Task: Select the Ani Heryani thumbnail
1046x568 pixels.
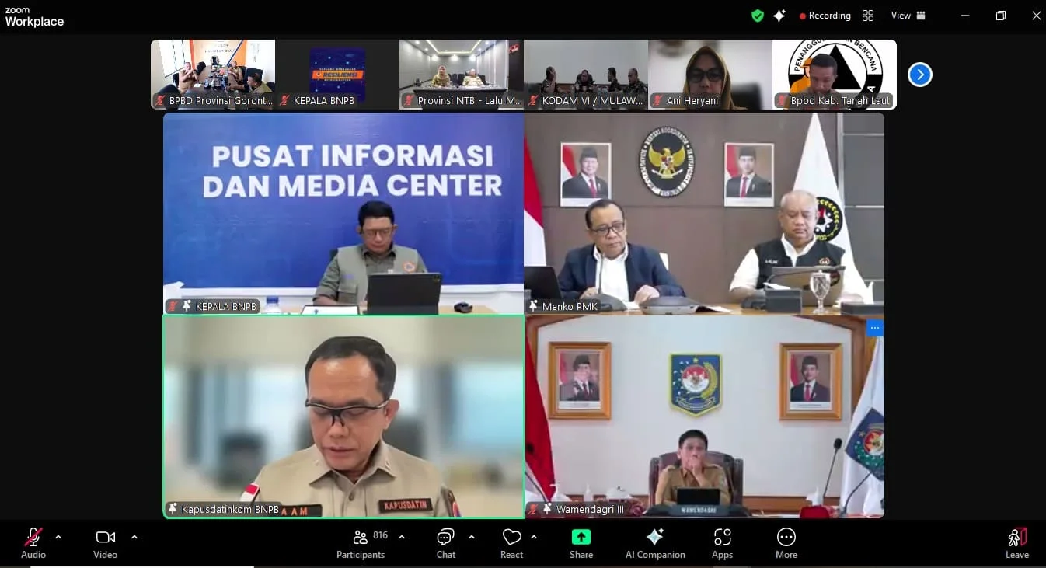Action: click(710, 75)
